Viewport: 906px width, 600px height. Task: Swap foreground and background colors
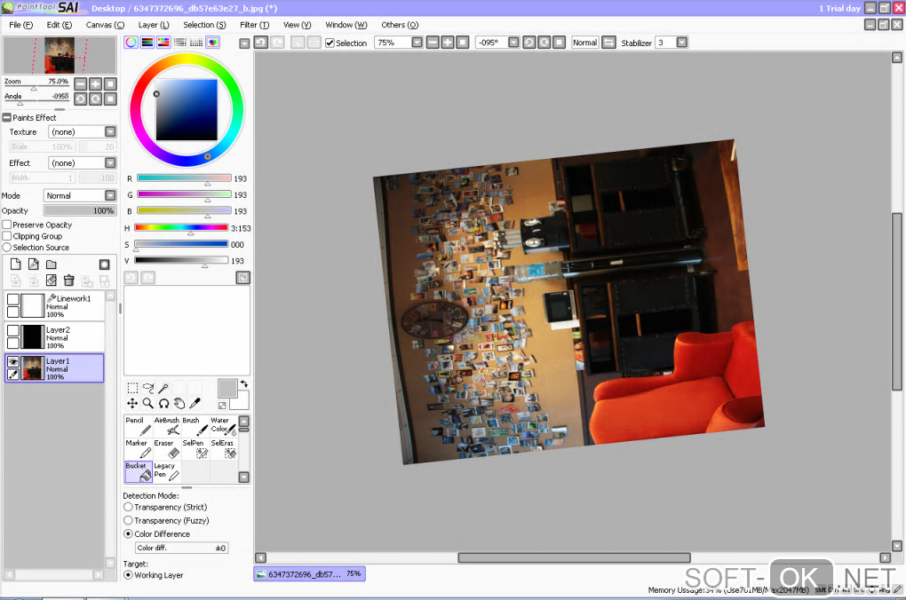[244, 384]
